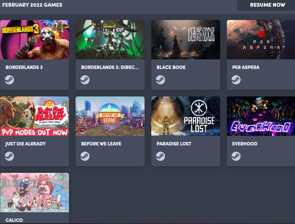Screen dimensions: 295x224
Task: Click the Steam icon under Before We Leave
Action: coord(85,156)
